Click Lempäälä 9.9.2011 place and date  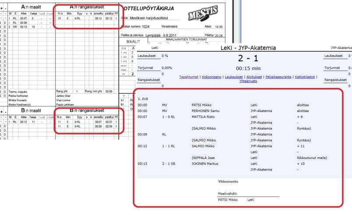point(161,35)
